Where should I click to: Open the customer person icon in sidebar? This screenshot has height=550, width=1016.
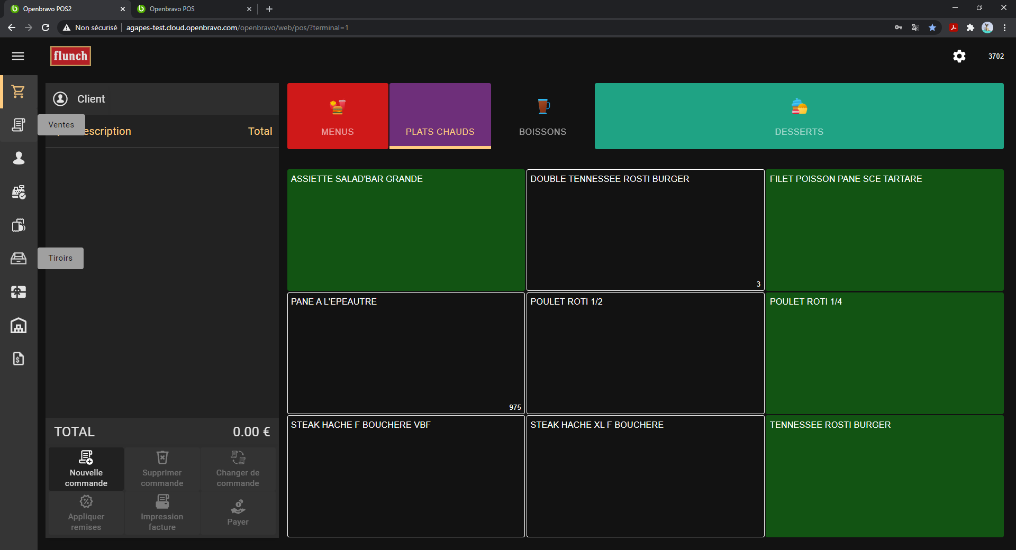19,158
